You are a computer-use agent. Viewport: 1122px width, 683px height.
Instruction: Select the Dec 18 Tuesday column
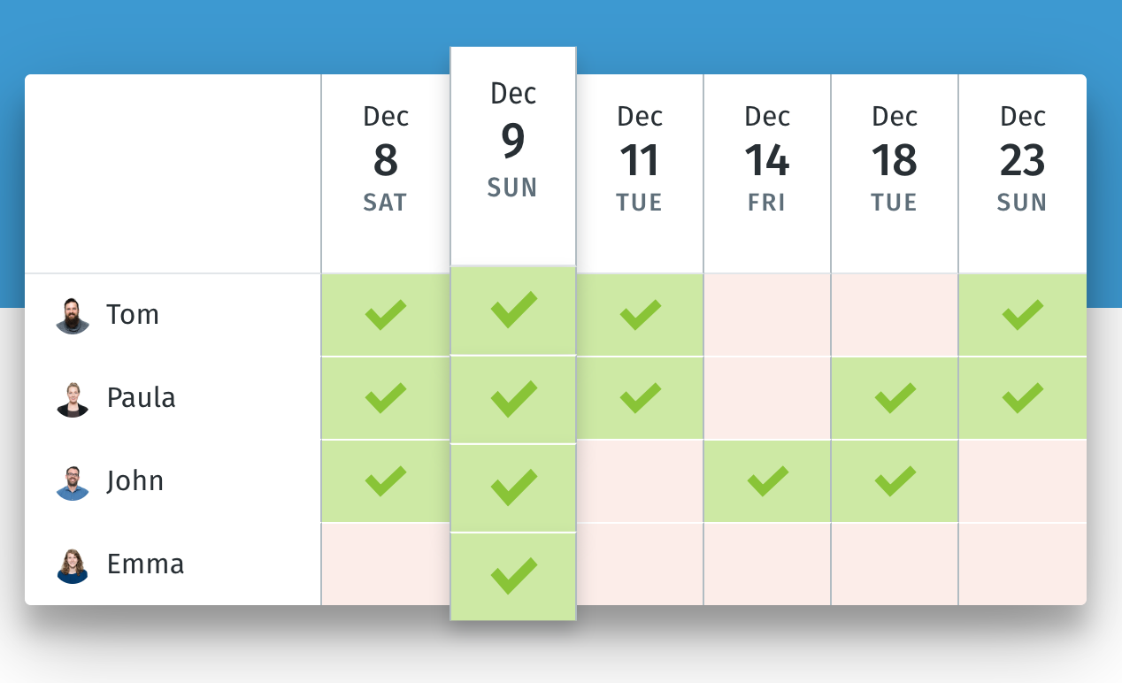[894, 159]
